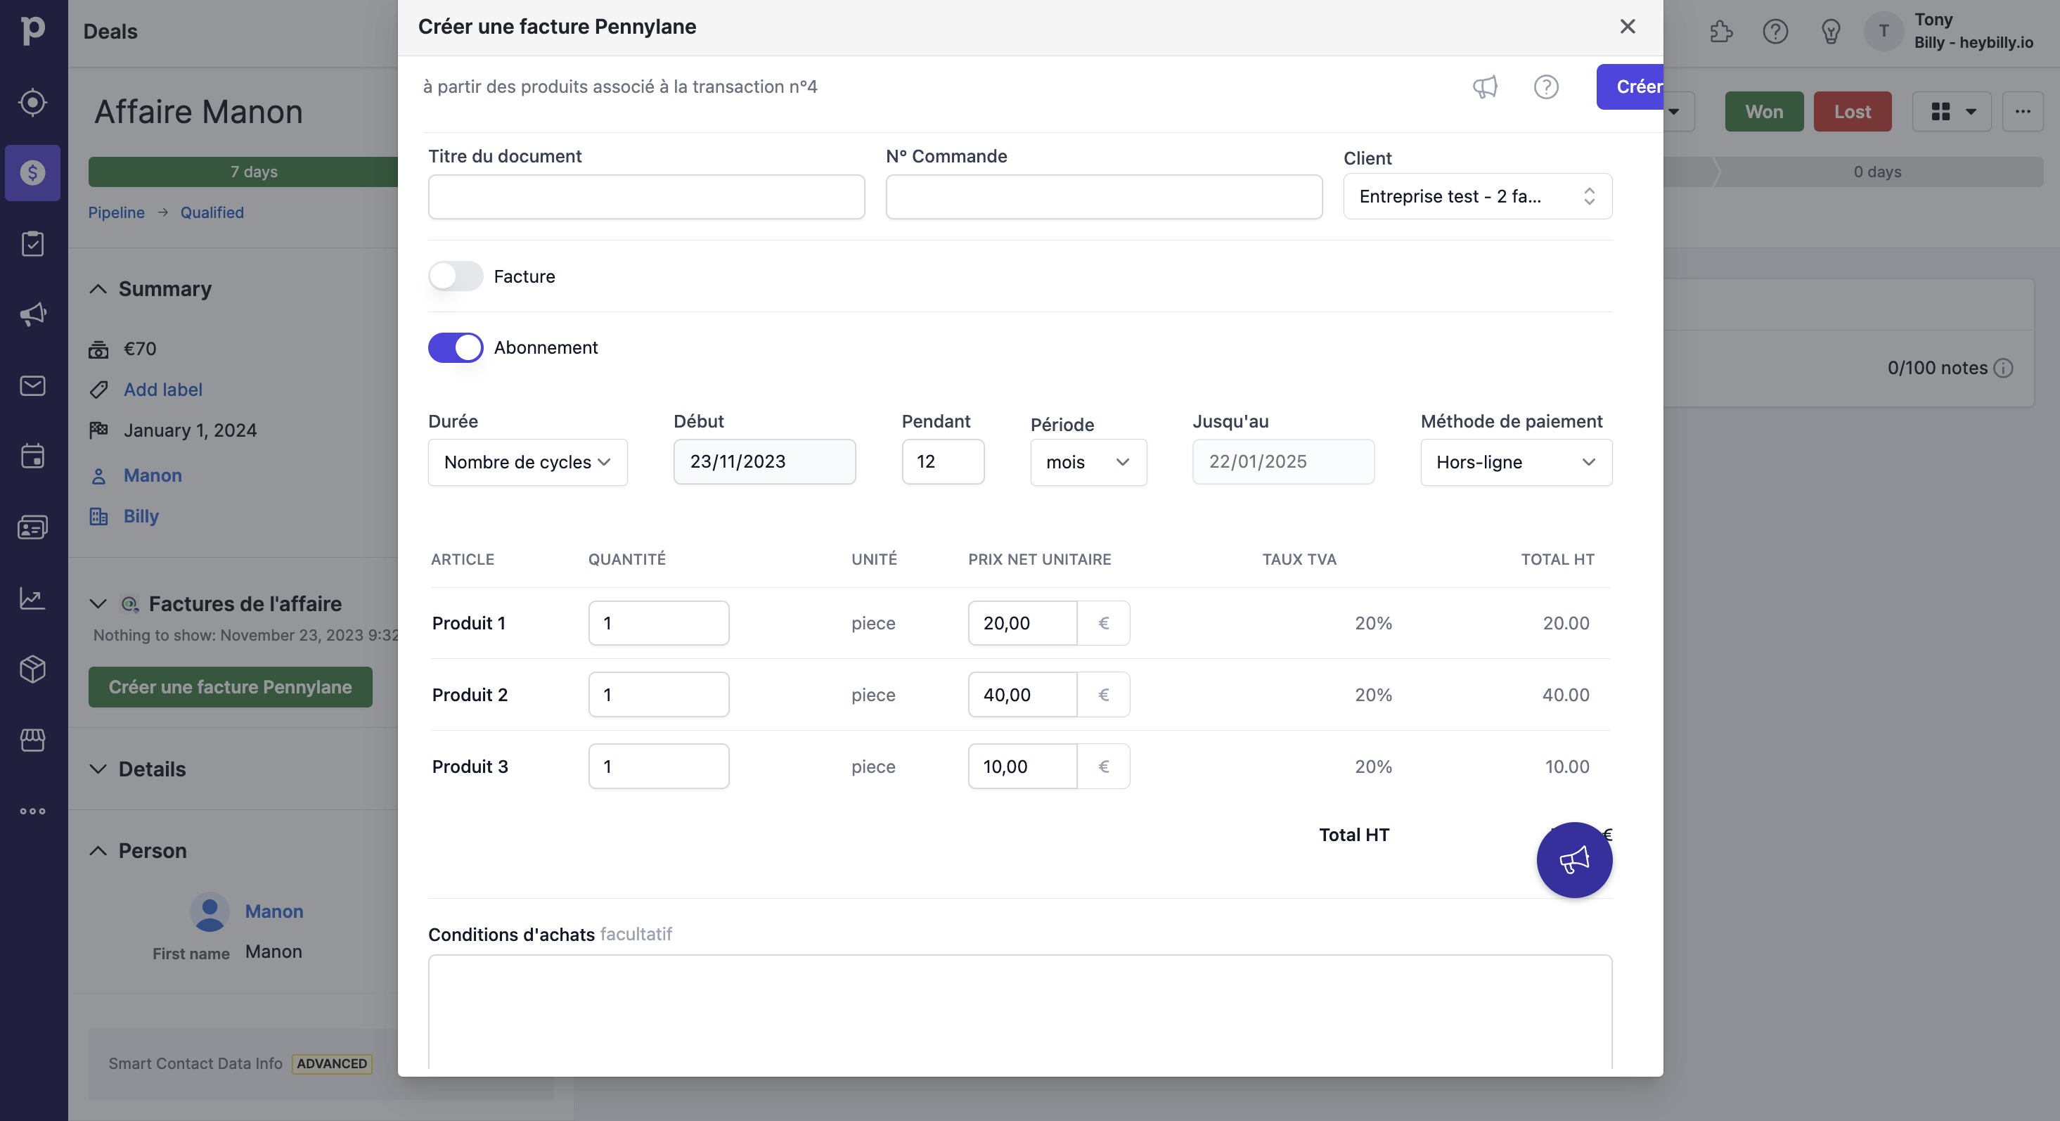Click the Créer button

pos(1630,87)
